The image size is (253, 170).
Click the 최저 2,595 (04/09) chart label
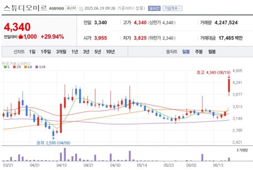53,143
